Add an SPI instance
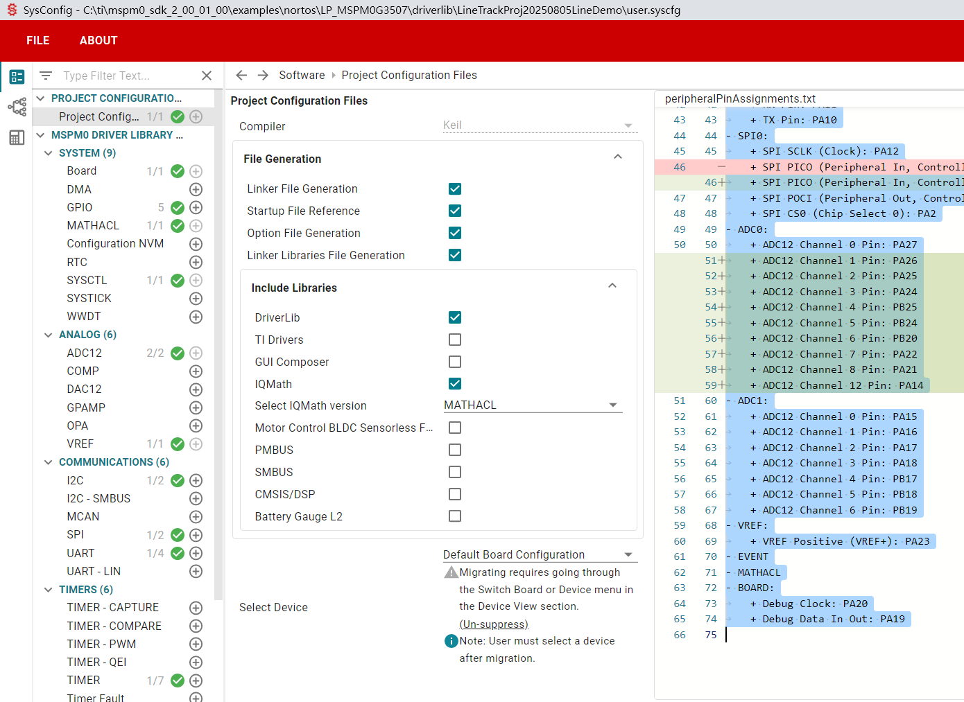This screenshot has height=702, width=964. (196, 535)
